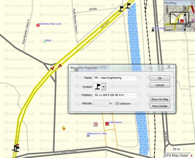
Task: Select the yellow bell map marker
Action: click(64, 128)
